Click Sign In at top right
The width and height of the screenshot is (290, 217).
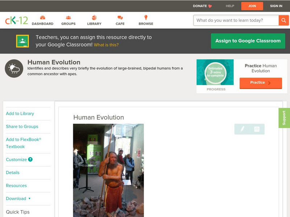[276, 6]
